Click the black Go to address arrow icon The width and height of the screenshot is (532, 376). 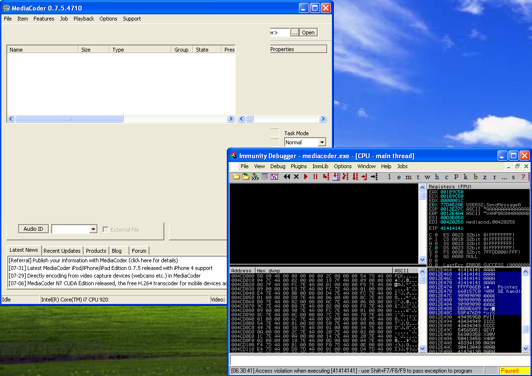374,177
